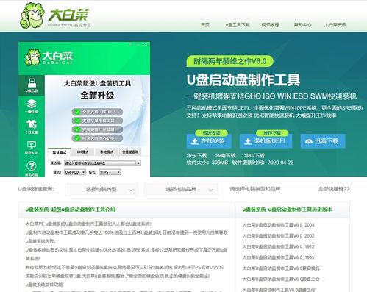
Task: Click the 华中下载 mirror link
Action: (x=254, y=156)
